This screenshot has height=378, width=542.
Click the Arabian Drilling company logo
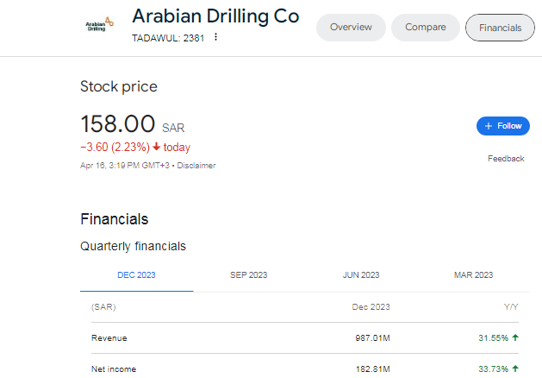99,24
